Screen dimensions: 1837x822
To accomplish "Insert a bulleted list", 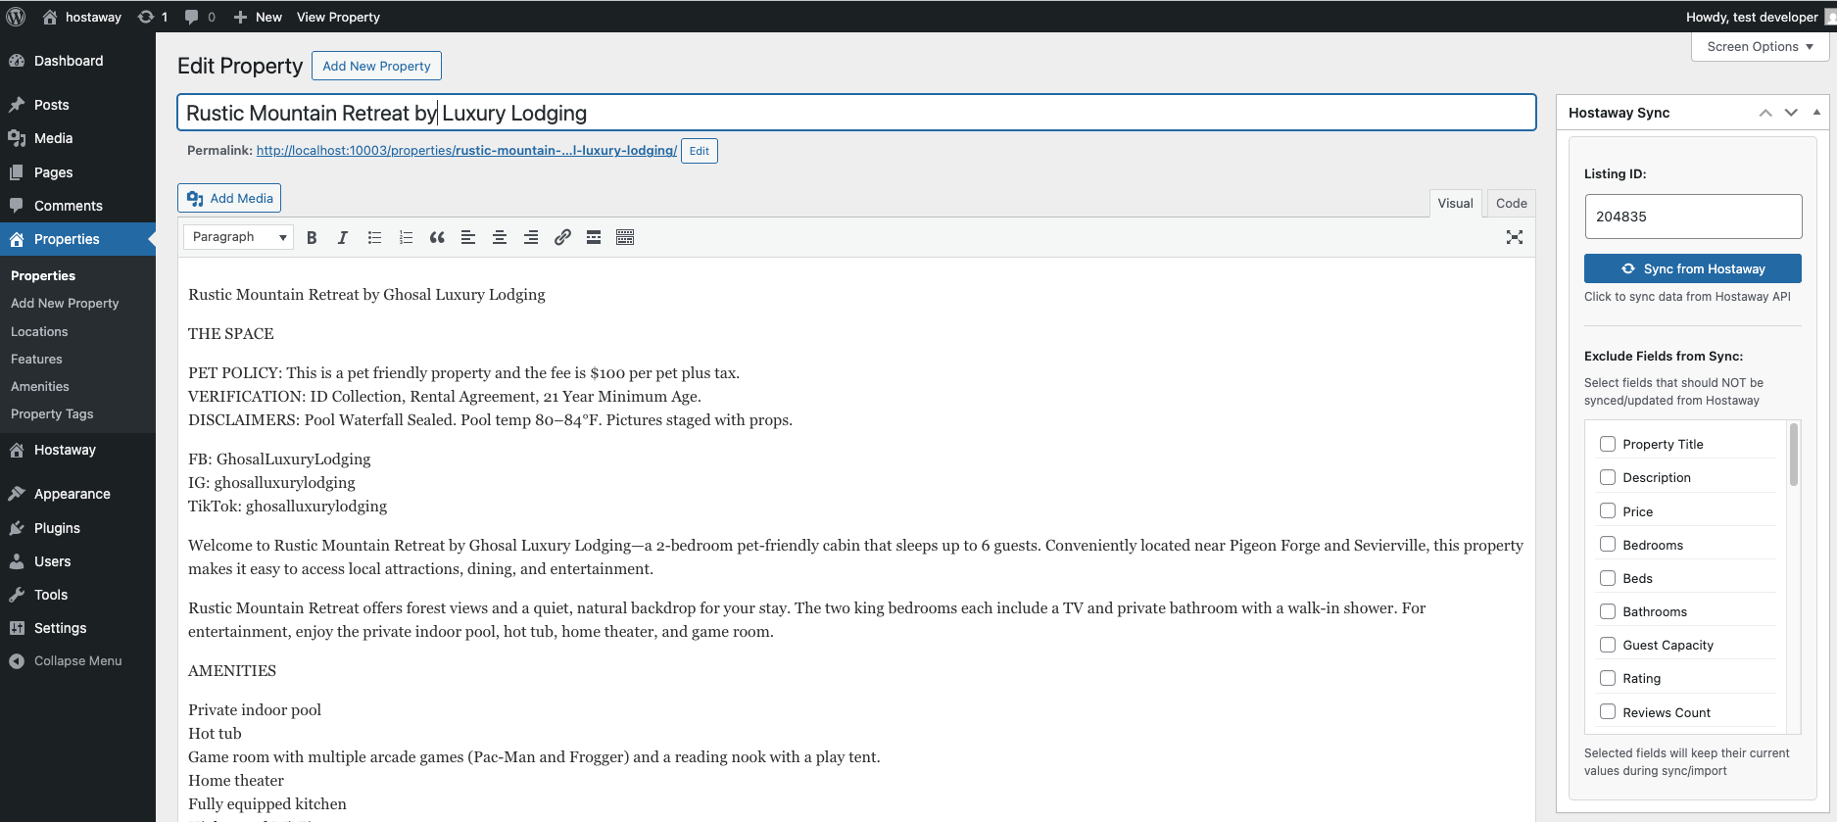I will tap(374, 237).
